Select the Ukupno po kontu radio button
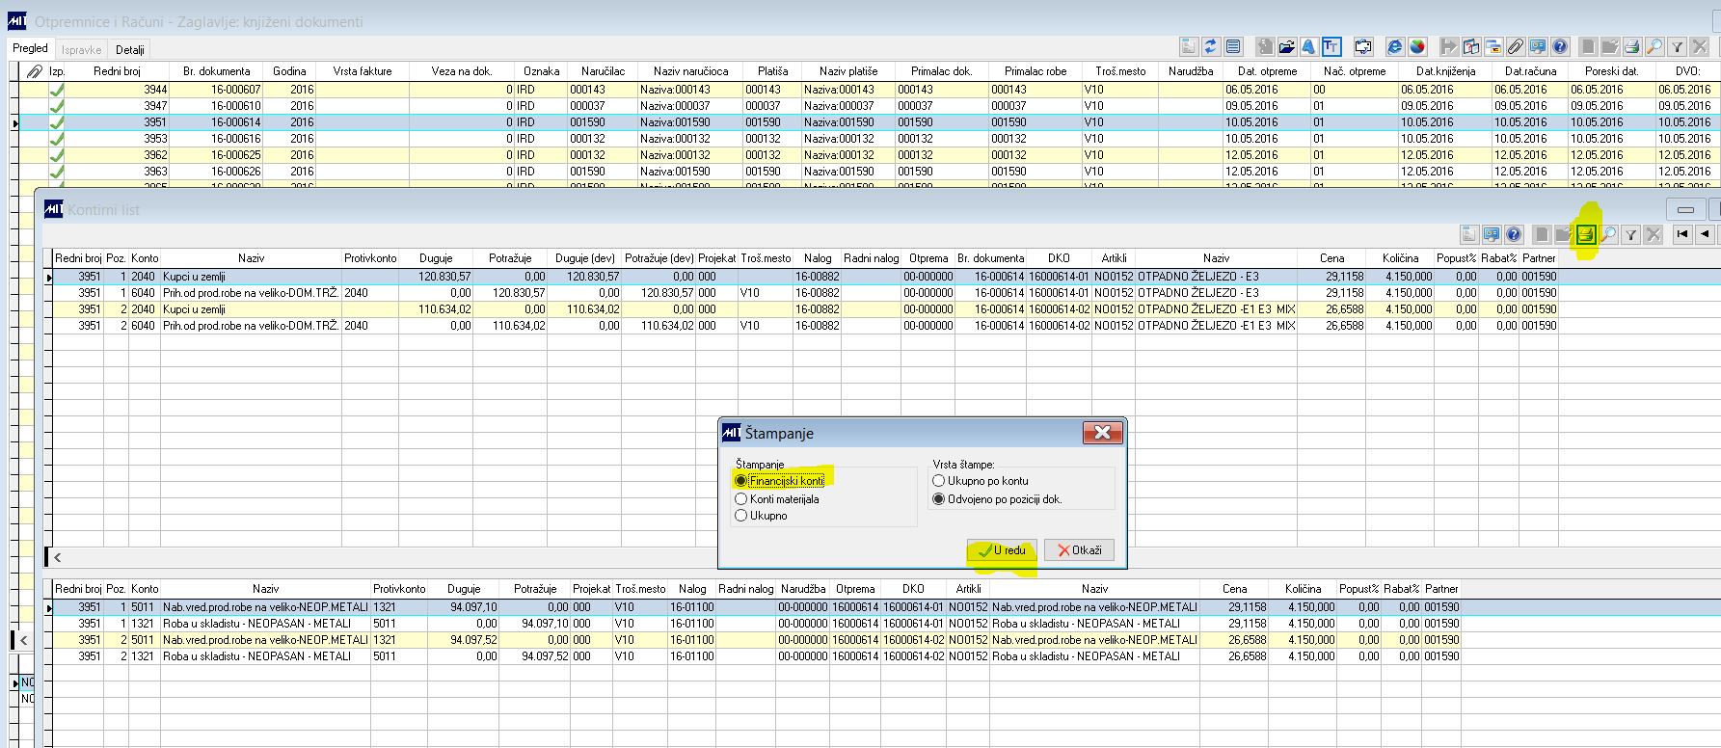 pos(938,480)
